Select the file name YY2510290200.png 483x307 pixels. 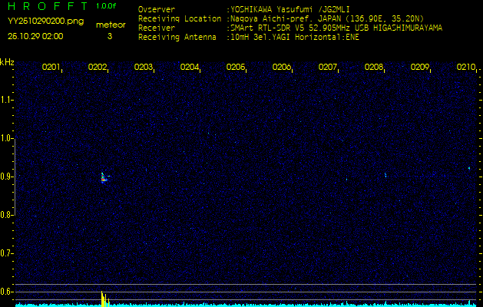(45, 21)
